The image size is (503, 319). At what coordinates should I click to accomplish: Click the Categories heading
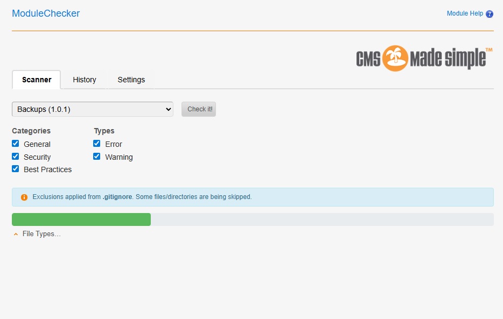tap(31, 131)
